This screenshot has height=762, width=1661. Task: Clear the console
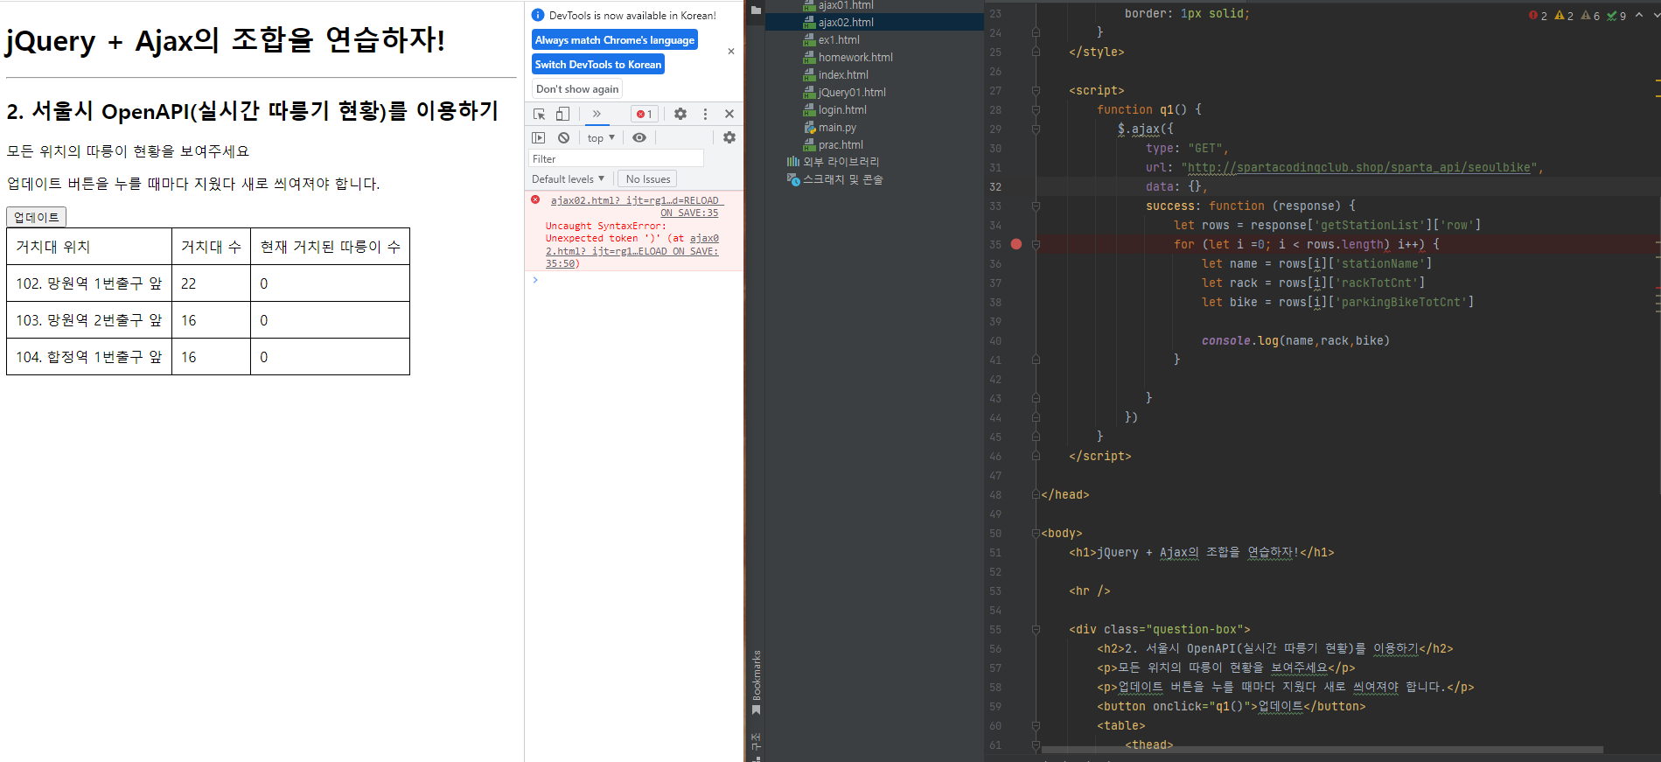click(x=564, y=137)
